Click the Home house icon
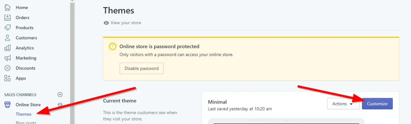The image size is (411, 124). pos(8,8)
